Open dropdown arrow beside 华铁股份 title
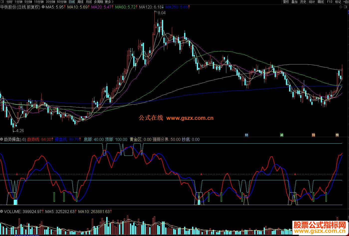This screenshot has height=236, width=349. [x=43, y=7]
